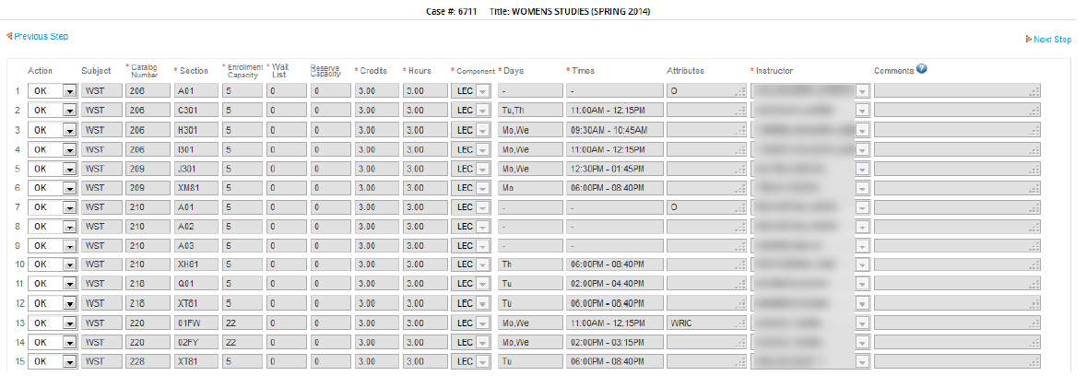This screenshot has width=1087, height=376.
Task: Open the Action dropdown in row 1
Action: tap(69, 91)
